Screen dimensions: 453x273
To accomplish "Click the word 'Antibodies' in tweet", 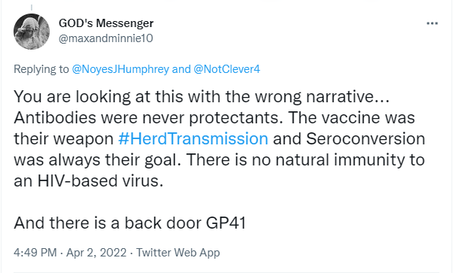I will click(55, 117).
